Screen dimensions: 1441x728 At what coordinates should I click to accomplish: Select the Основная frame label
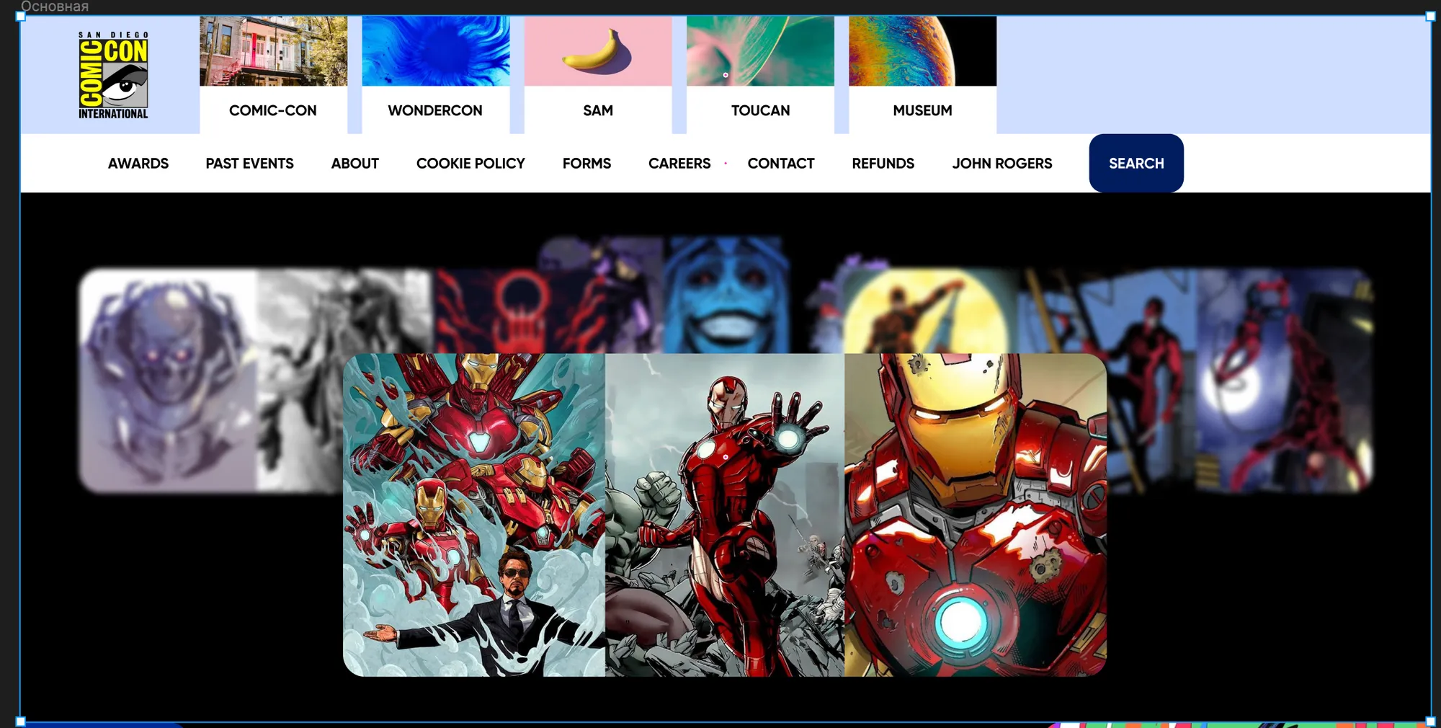pos(55,6)
